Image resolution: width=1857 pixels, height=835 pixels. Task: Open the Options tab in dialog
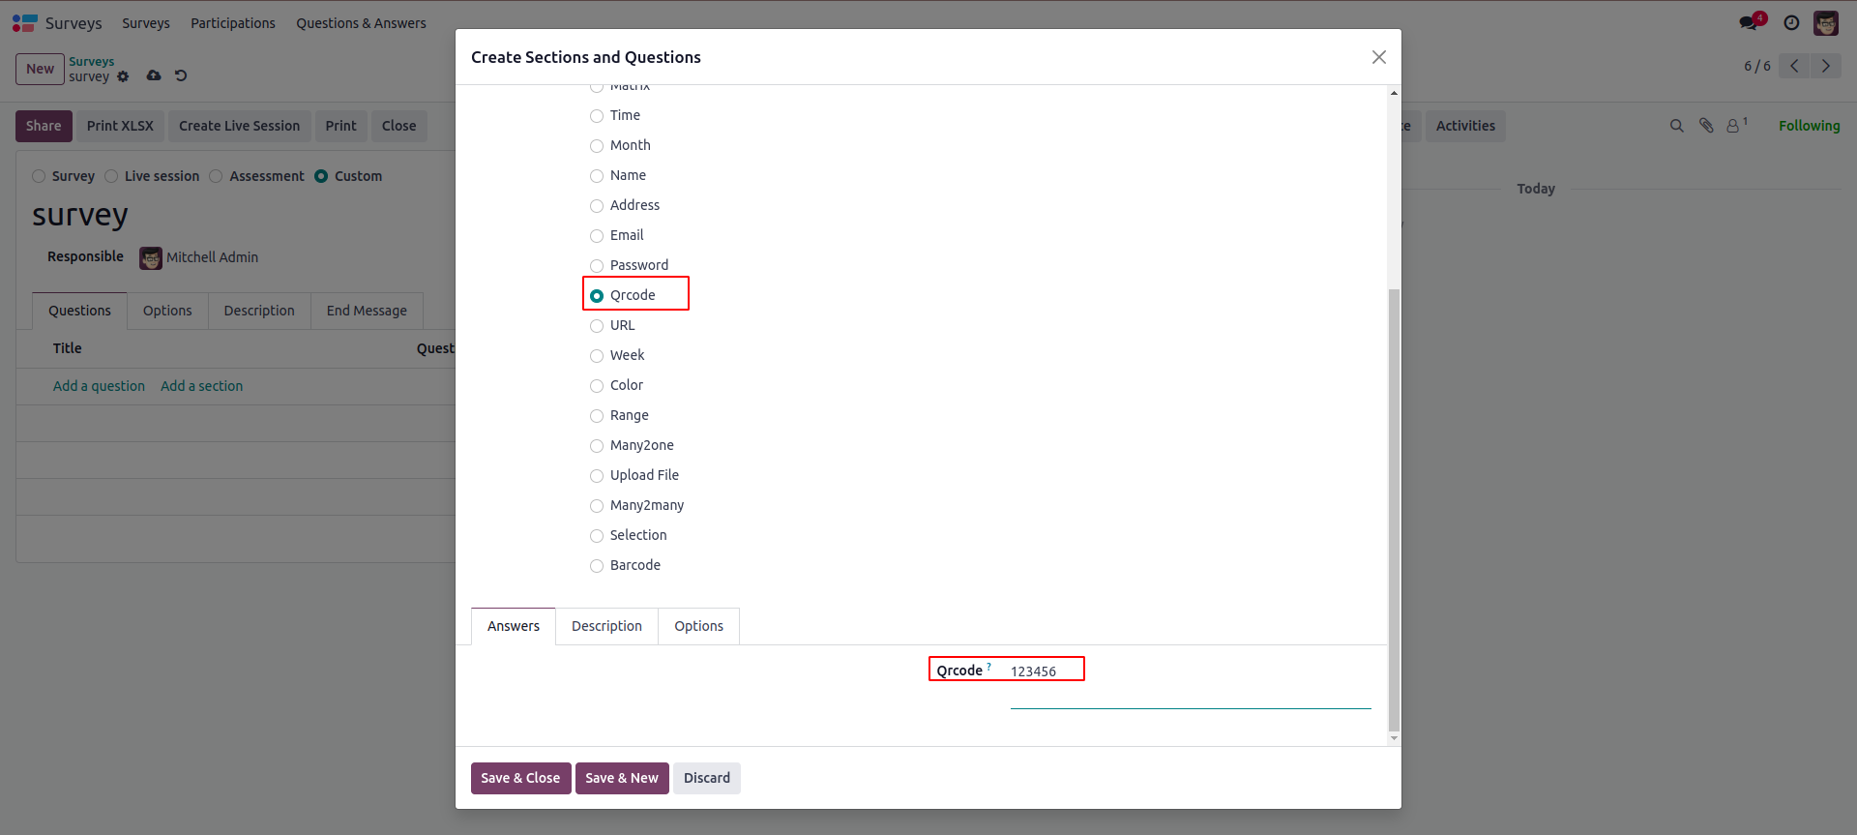[x=698, y=626]
